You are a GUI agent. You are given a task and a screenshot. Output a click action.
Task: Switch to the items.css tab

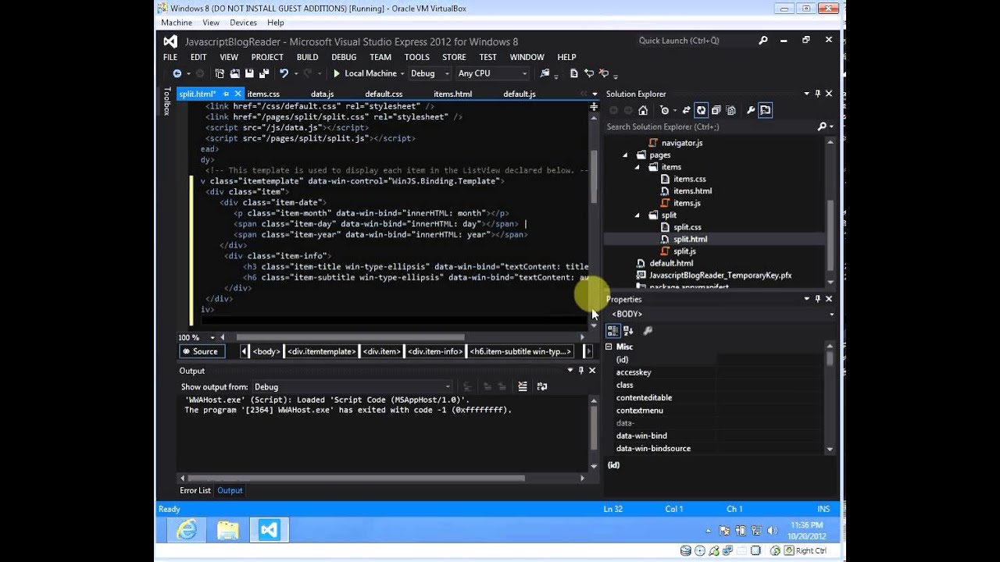263,94
